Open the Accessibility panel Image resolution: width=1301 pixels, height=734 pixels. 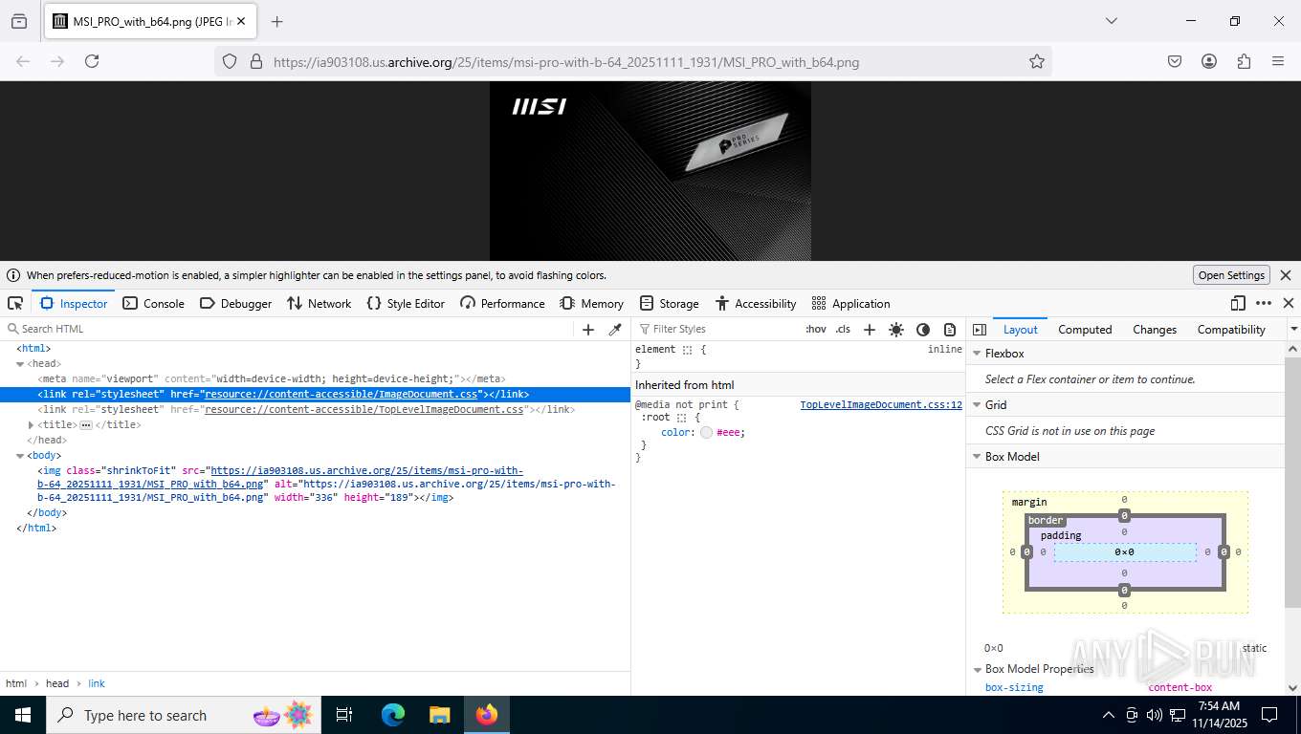pyautogui.click(x=756, y=303)
